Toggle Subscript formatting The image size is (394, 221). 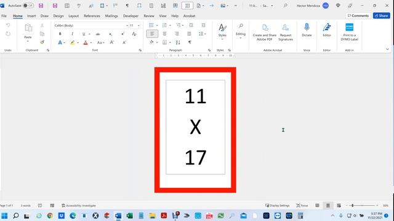coord(111,34)
